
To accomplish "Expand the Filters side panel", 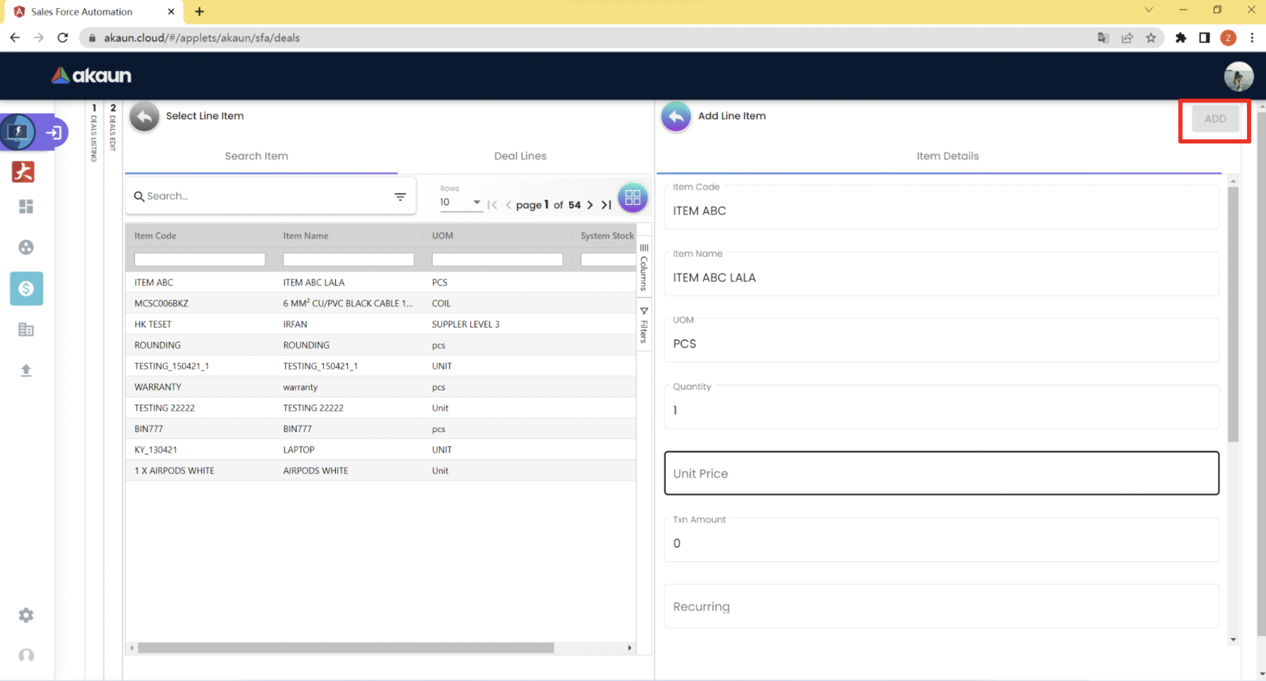I will [644, 326].
